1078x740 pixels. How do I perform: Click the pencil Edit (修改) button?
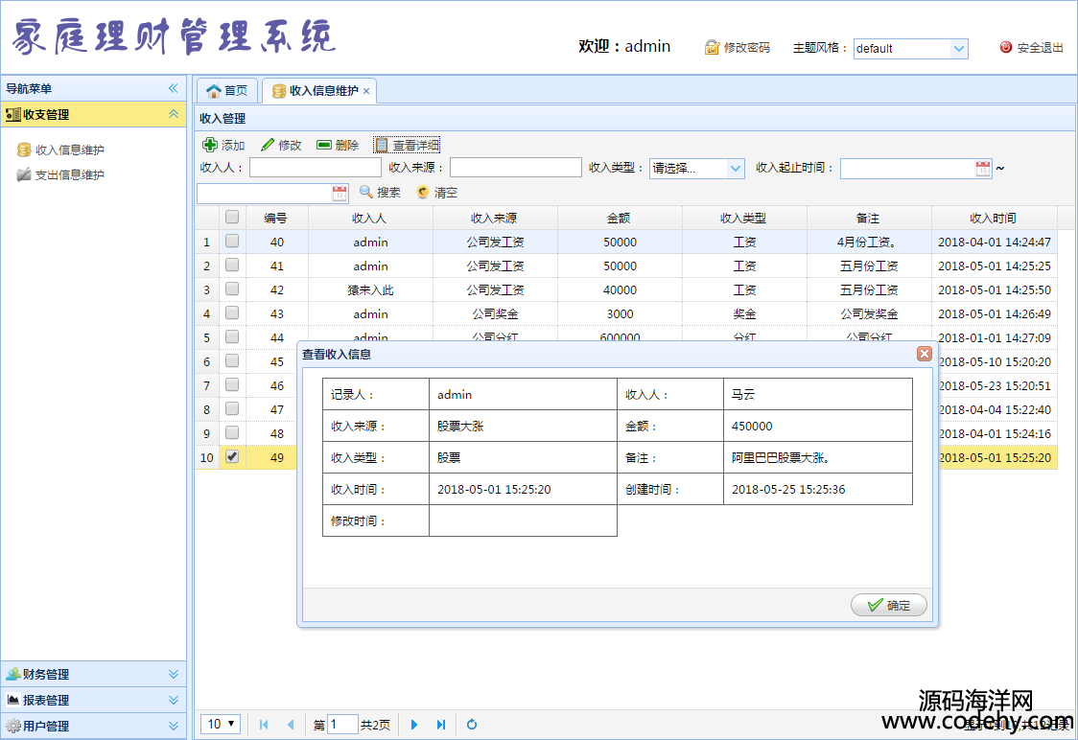281,146
